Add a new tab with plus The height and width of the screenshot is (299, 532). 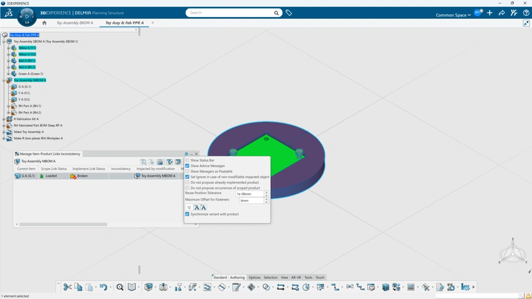point(153,23)
